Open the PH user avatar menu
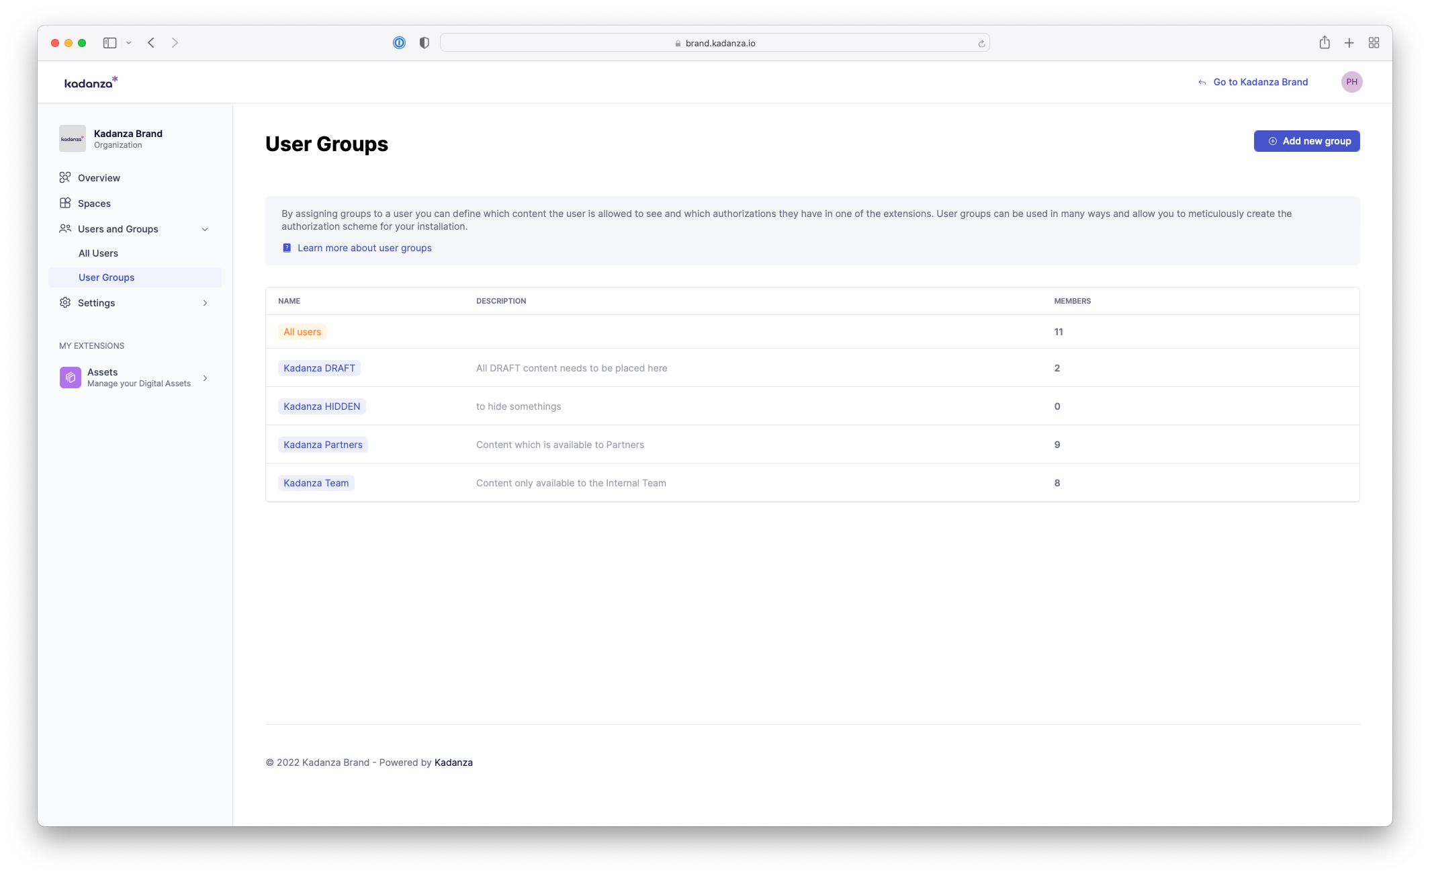This screenshot has width=1430, height=876. point(1351,82)
